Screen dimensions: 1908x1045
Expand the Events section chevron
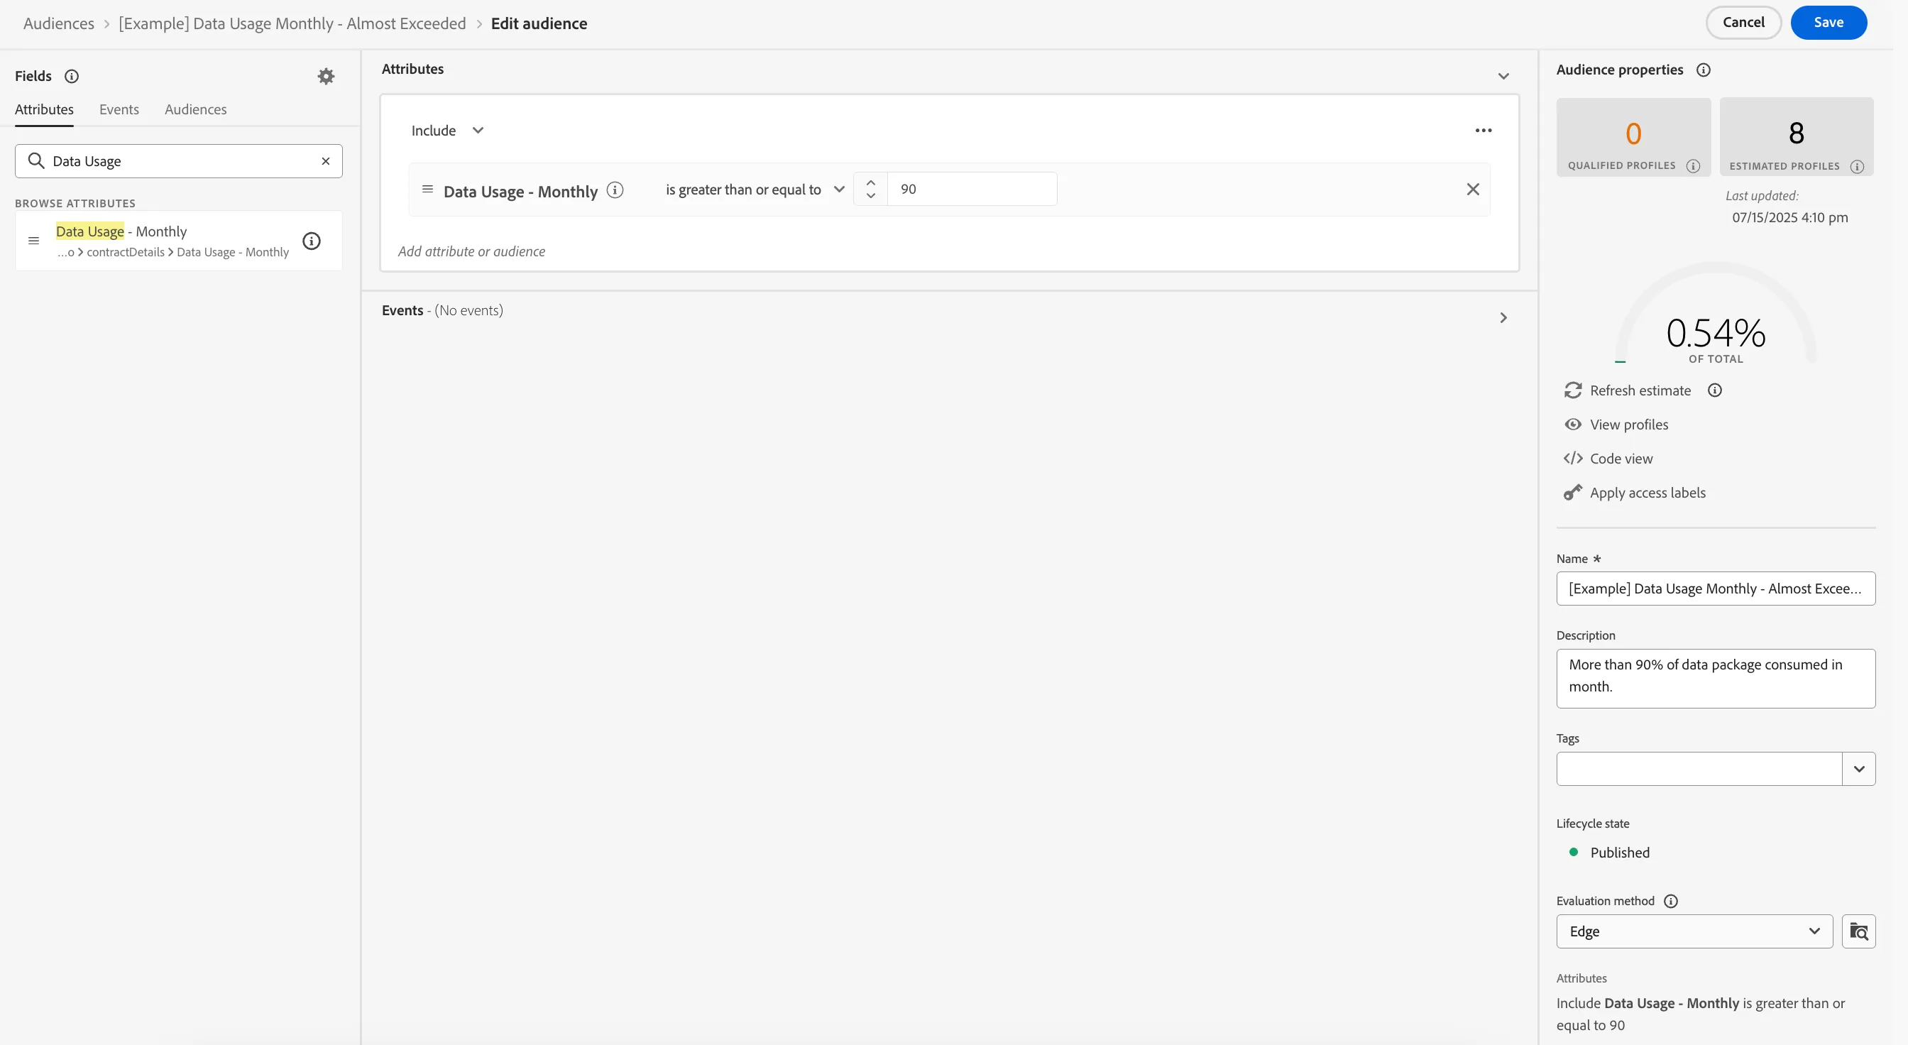click(x=1503, y=318)
